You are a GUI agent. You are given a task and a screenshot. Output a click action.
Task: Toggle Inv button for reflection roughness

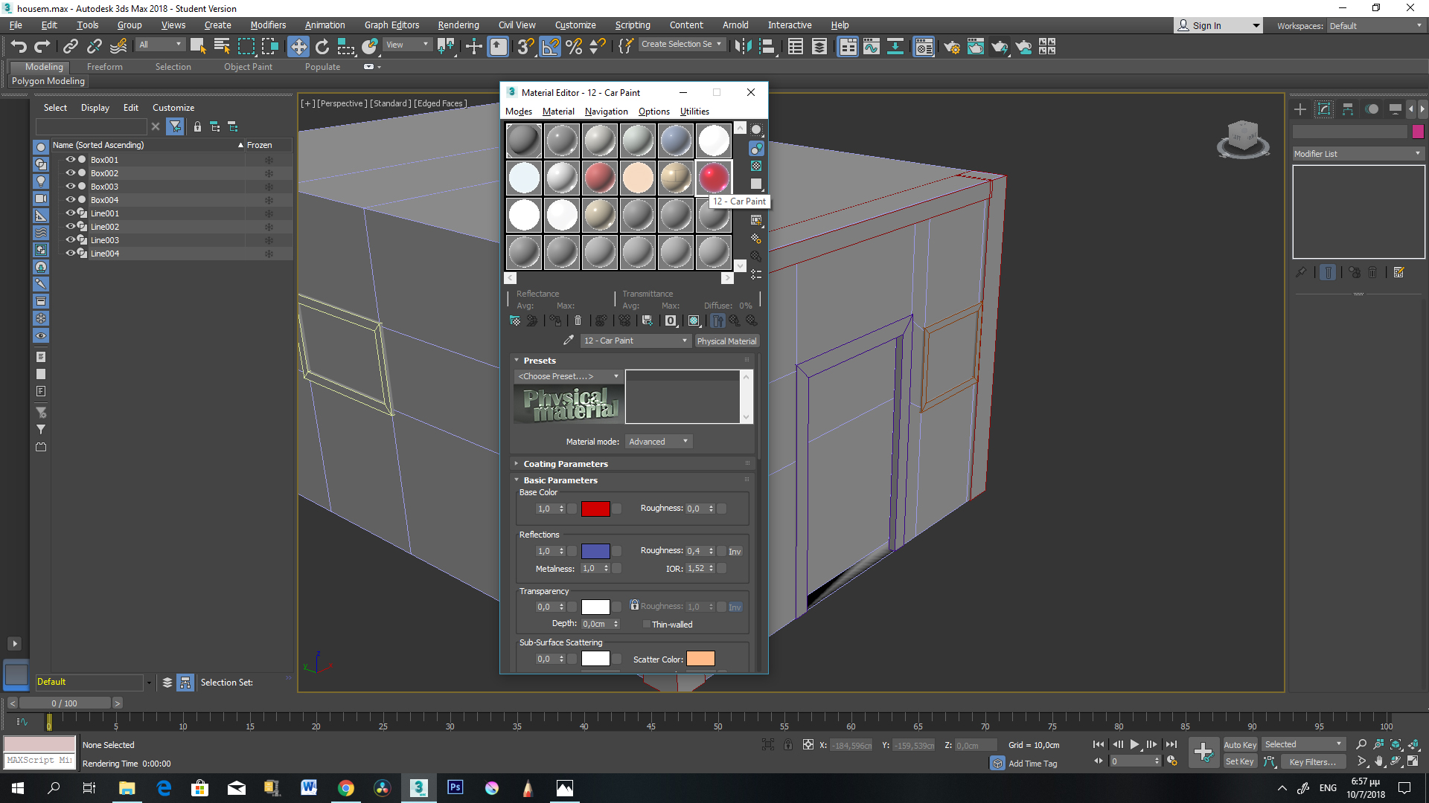click(x=735, y=552)
